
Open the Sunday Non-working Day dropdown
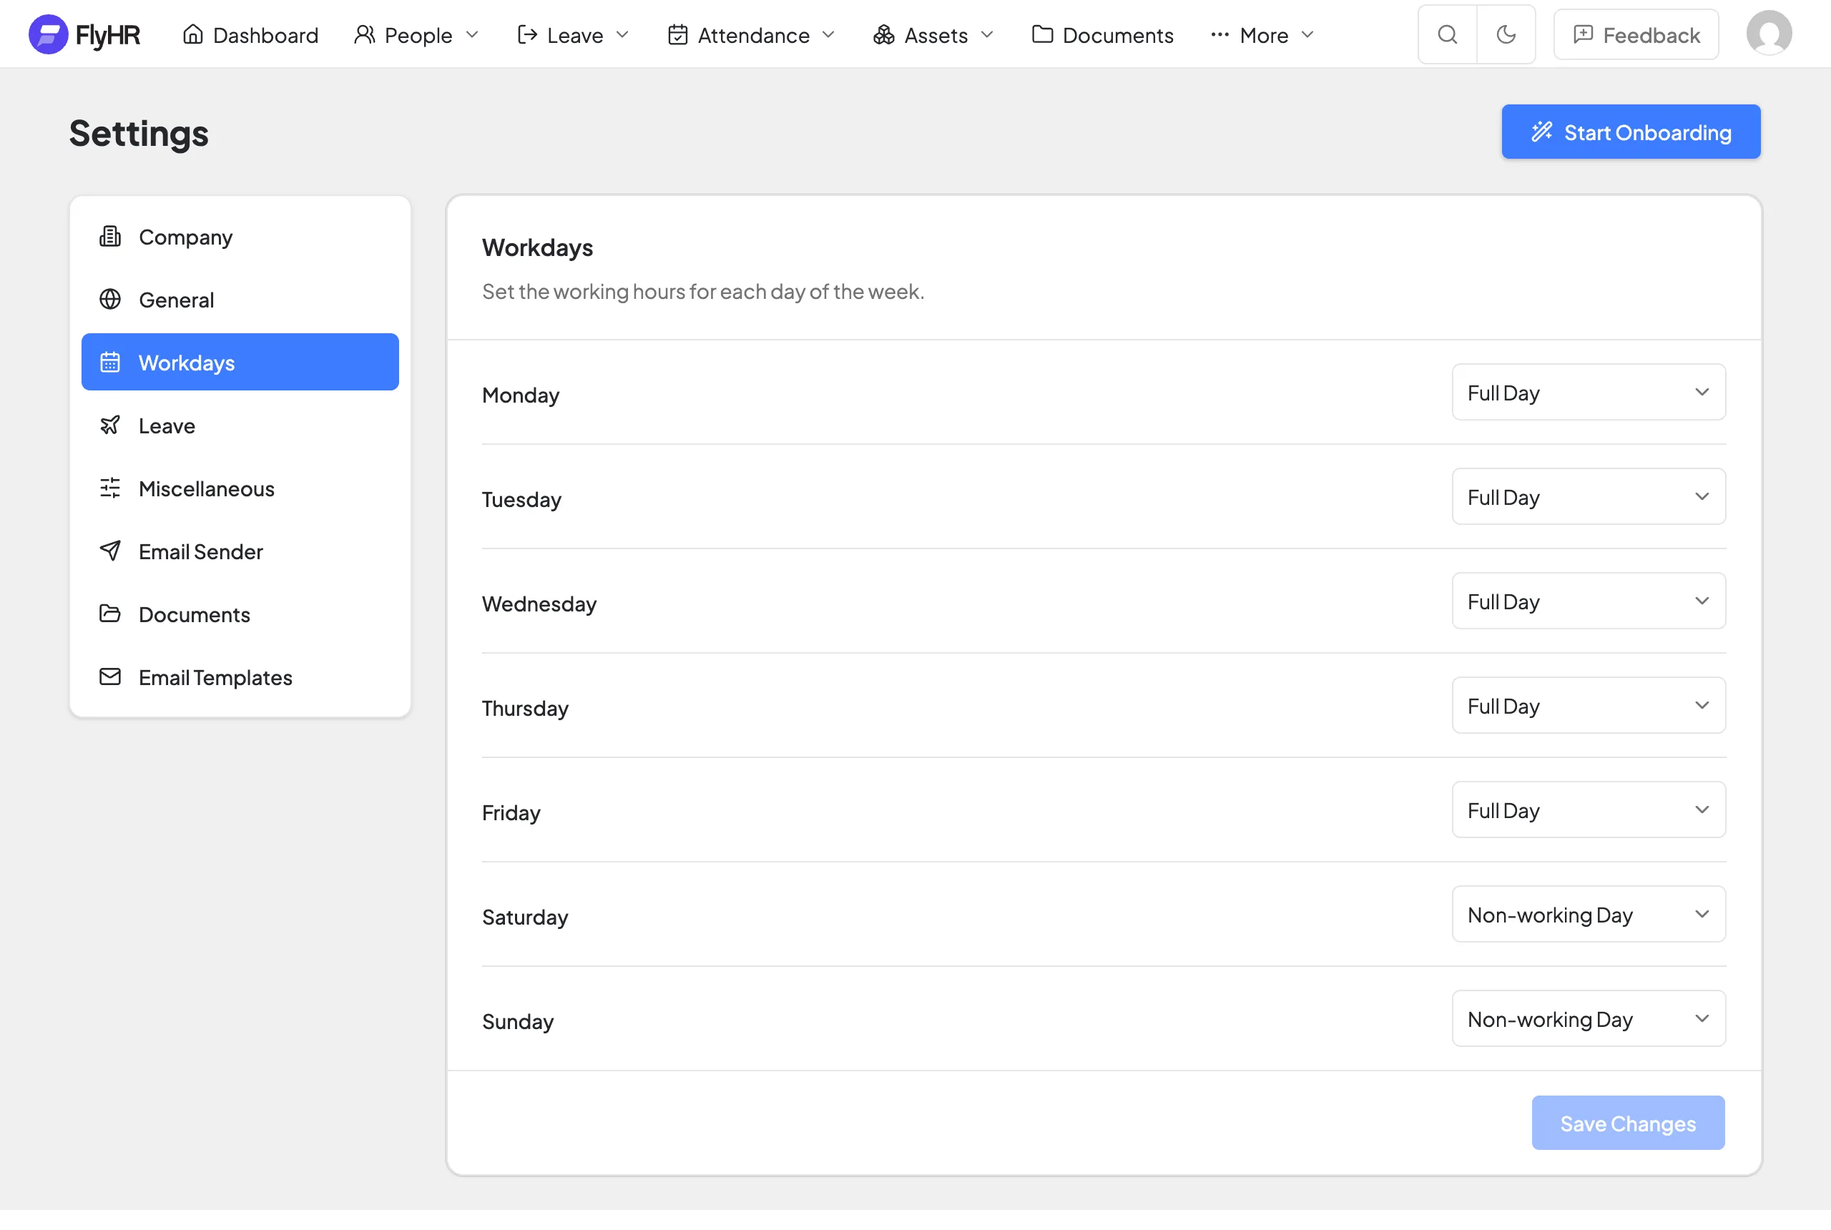pos(1588,1018)
